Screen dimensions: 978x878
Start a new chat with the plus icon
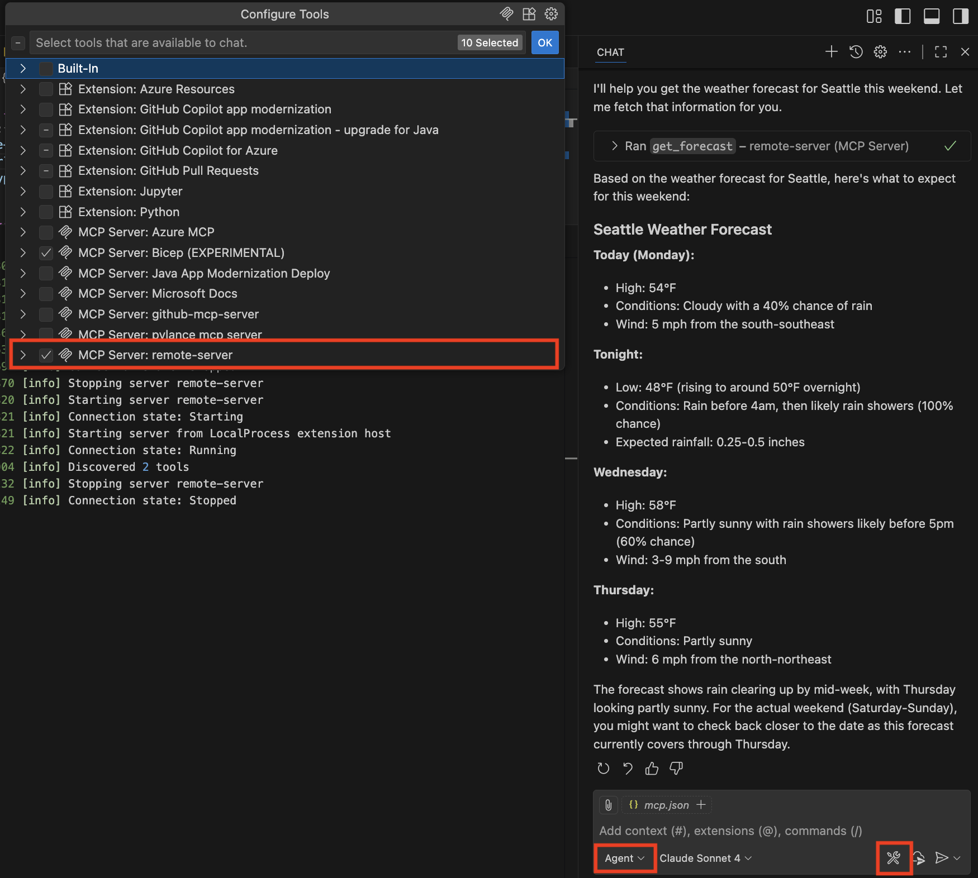[831, 52]
